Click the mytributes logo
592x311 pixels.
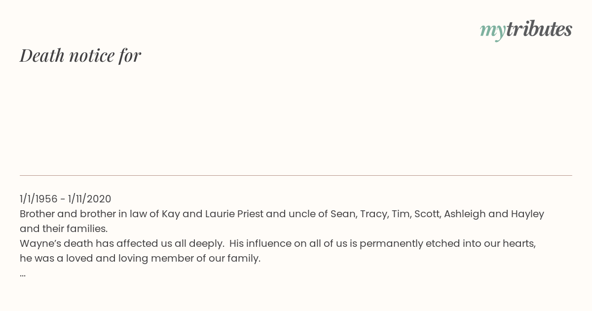click(526, 30)
